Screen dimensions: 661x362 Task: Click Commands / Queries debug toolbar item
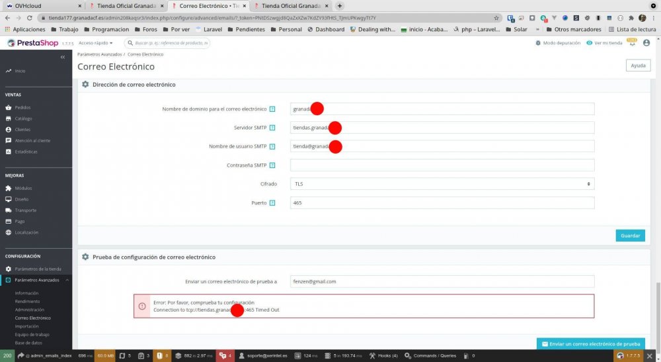coord(430,355)
